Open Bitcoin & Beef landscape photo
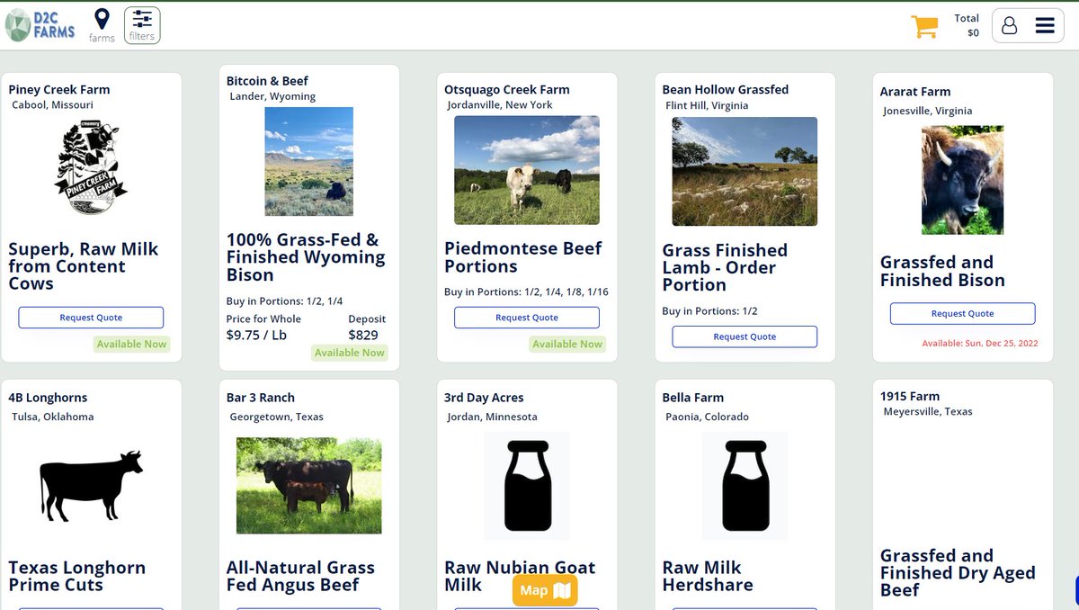Image resolution: width=1079 pixels, height=610 pixels. [x=309, y=162]
